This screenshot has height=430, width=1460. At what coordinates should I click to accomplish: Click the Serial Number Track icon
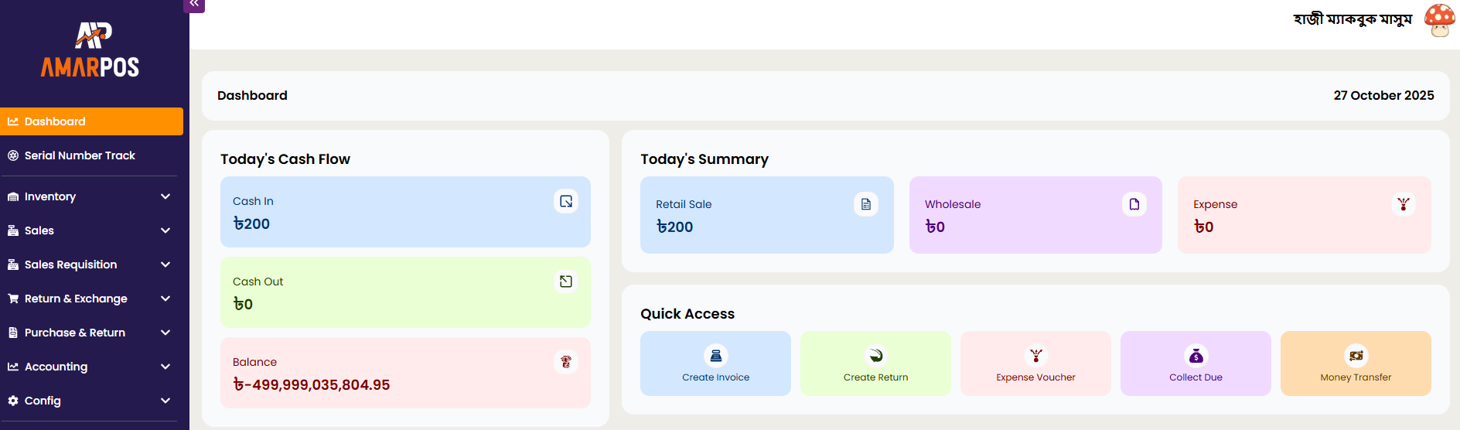coord(13,155)
